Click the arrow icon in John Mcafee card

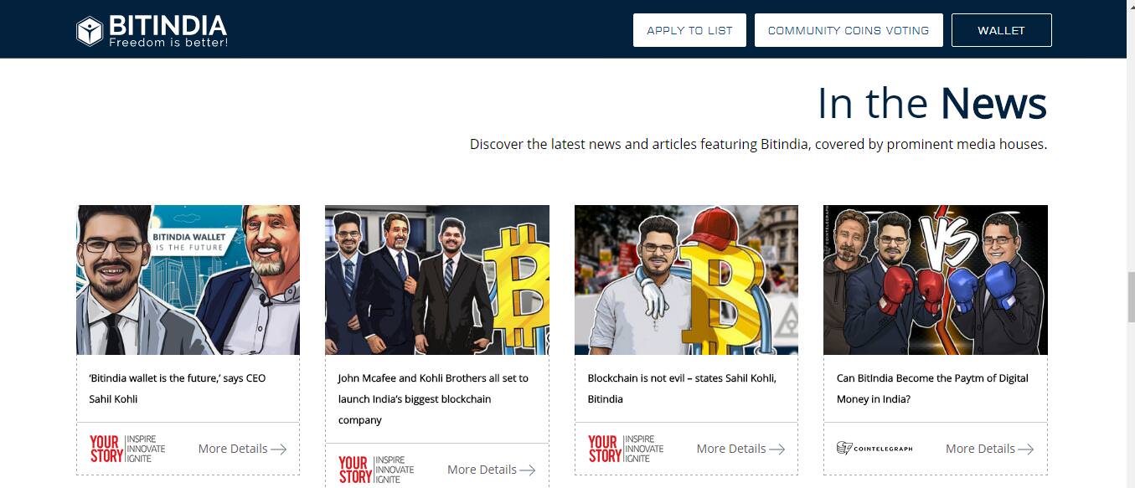528,470
